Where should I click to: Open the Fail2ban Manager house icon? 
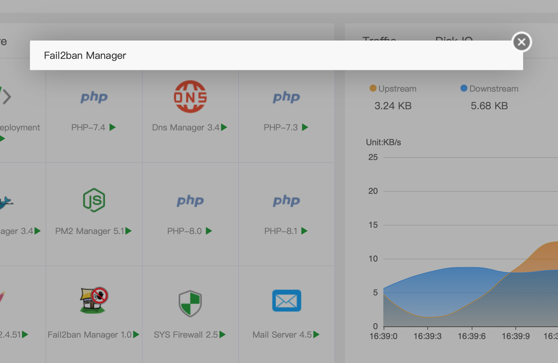(94, 300)
